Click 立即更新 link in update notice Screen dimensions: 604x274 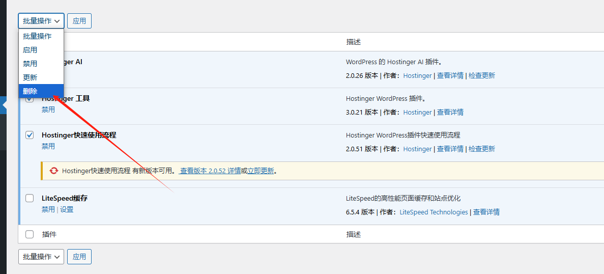pyautogui.click(x=261, y=171)
